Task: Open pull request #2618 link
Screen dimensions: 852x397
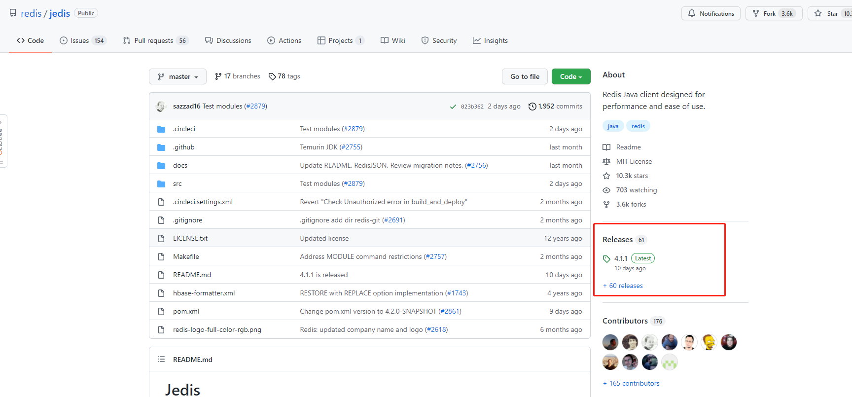Action: [437, 329]
